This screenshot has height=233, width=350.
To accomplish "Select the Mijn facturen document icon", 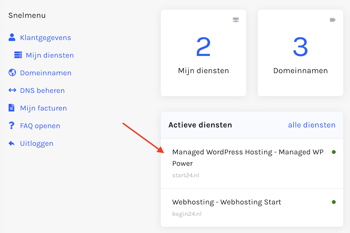I will (x=12, y=108).
